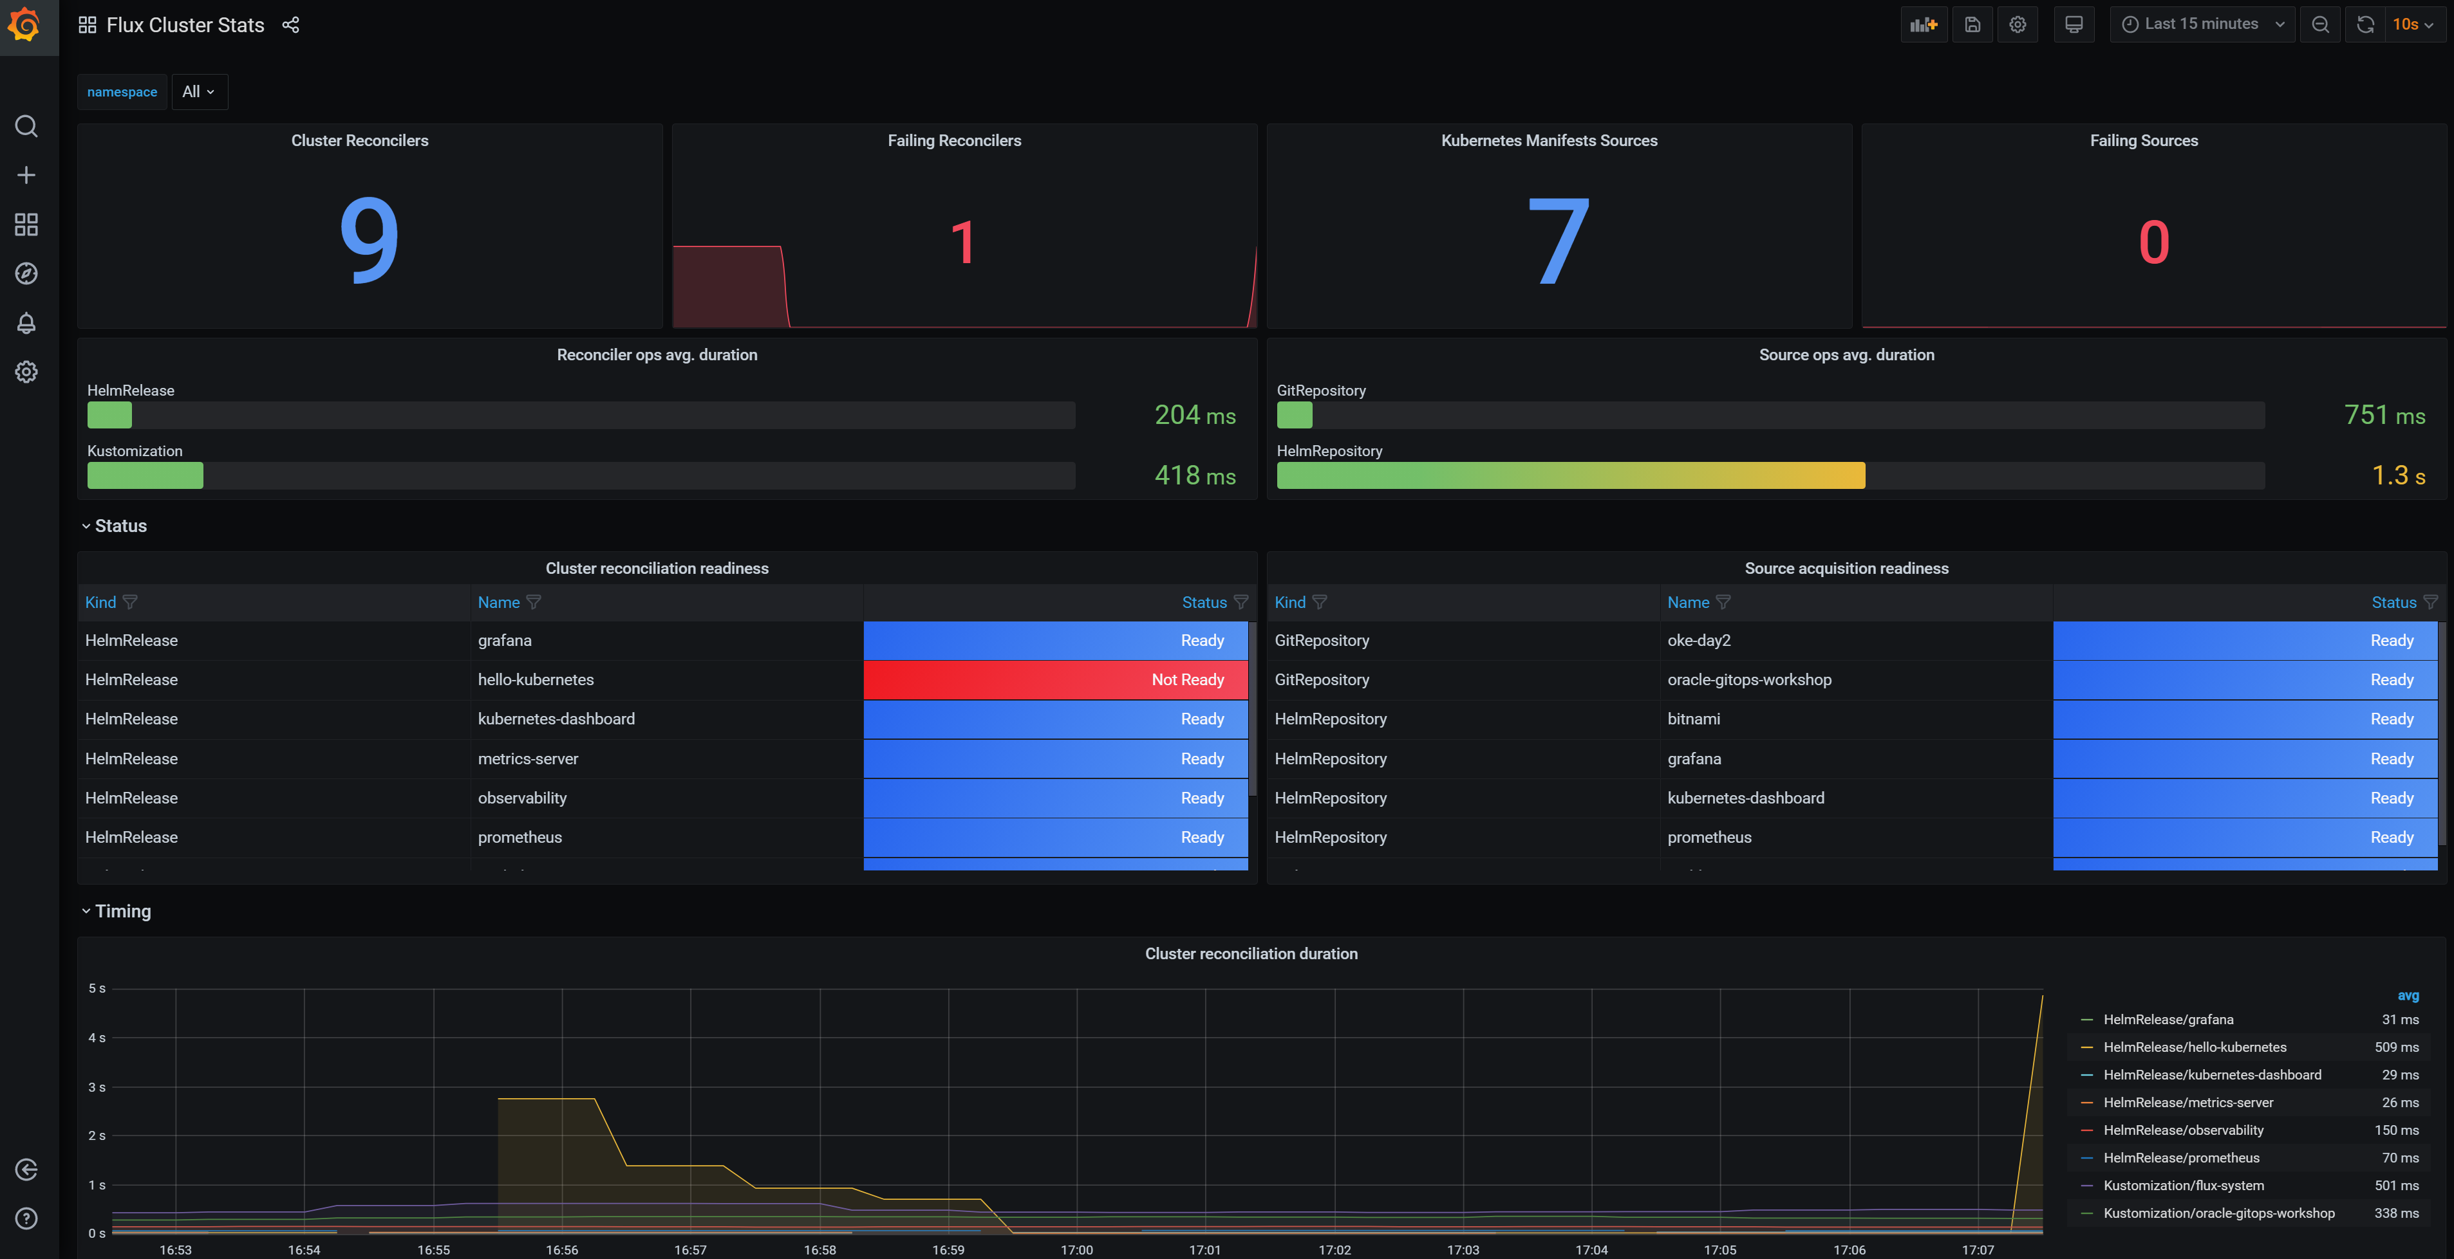
Task: Click the oke-day2 name cell
Action: (x=1855, y=640)
